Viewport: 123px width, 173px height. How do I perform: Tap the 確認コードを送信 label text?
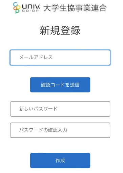click(60, 85)
